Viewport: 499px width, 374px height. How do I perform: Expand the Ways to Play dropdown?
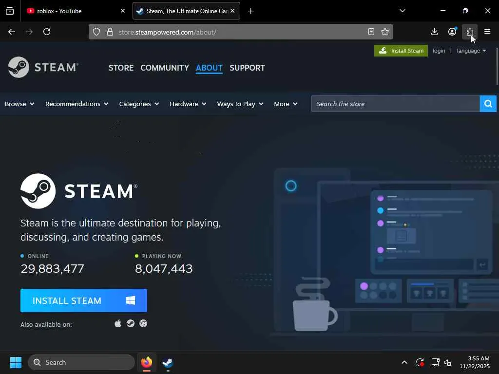coord(240,104)
